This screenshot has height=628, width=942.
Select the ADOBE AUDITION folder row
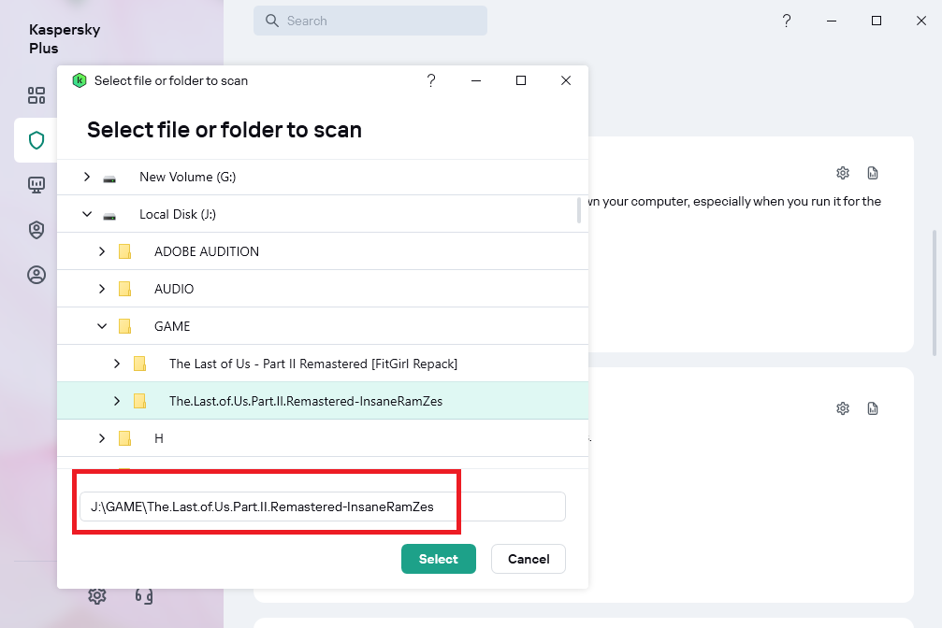point(323,251)
